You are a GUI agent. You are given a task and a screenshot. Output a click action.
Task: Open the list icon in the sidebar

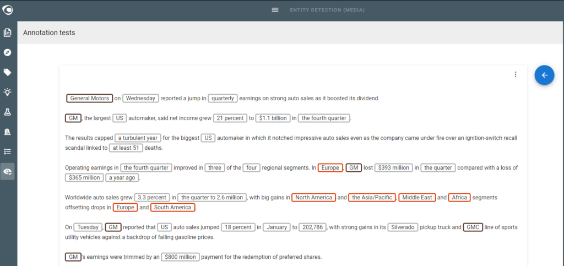point(8,151)
